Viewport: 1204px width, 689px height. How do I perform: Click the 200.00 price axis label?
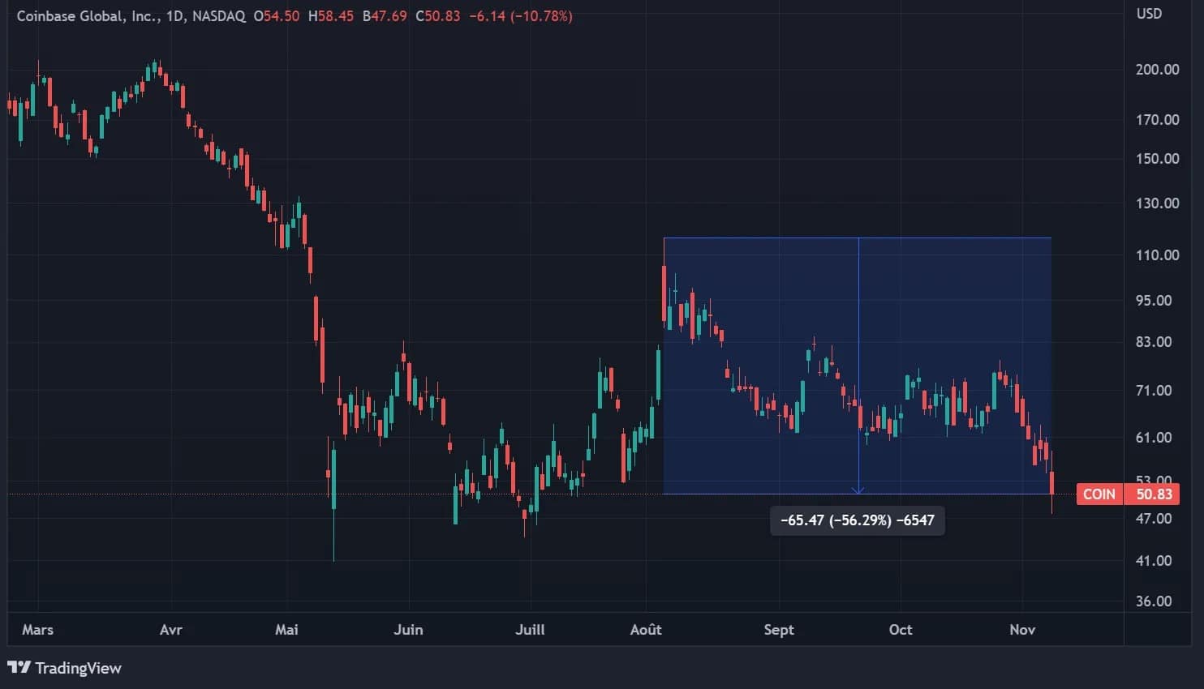(x=1157, y=70)
